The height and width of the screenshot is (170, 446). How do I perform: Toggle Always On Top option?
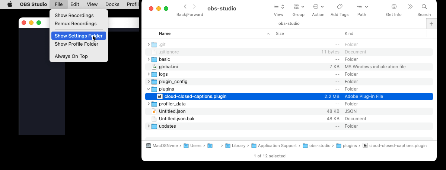(x=71, y=56)
